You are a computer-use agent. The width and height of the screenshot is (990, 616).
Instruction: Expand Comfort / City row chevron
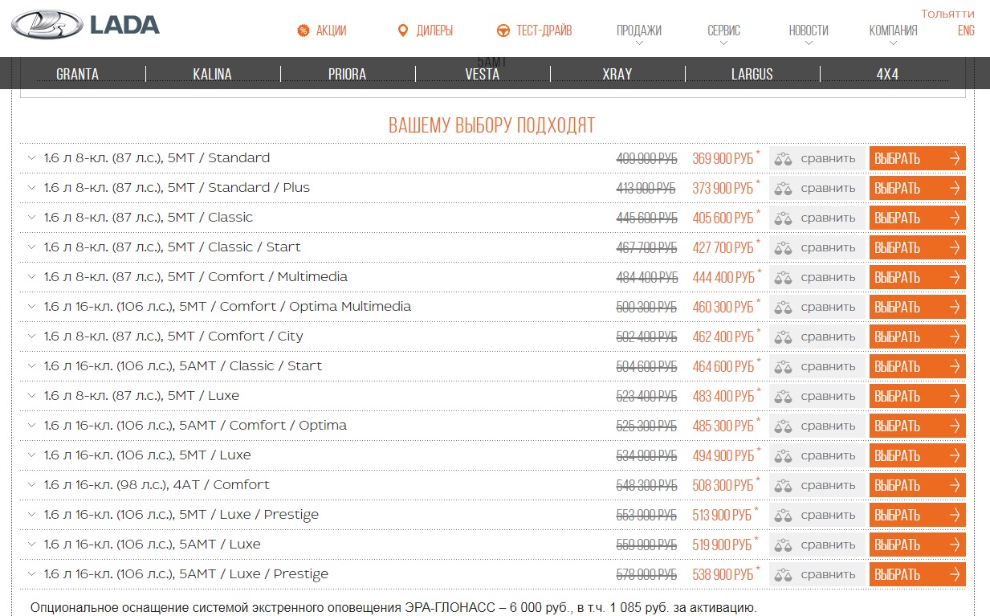point(31,336)
